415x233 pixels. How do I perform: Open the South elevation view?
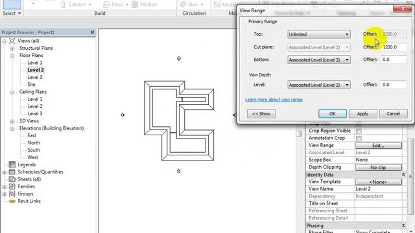(x=34, y=150)
